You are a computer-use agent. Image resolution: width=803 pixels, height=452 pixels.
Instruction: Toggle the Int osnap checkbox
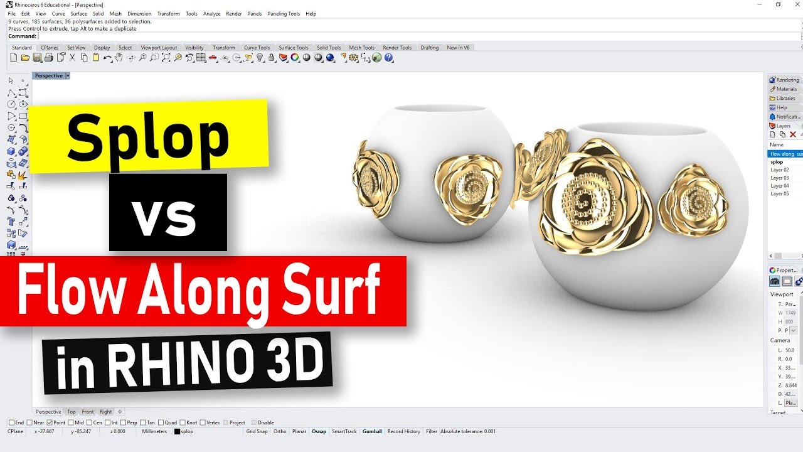coord(107,422)
